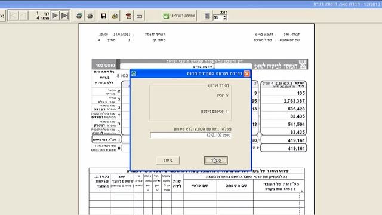Image resolution: width=382 pixels, height=215 pixels.
Task: Click the yellow padlock icon in toolbar
Action: [115, 16]
